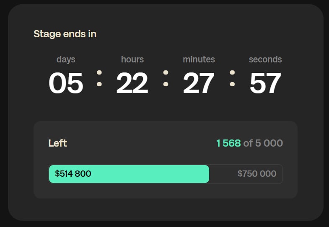Click the 27 minutes counter

[x=199, y=83]
